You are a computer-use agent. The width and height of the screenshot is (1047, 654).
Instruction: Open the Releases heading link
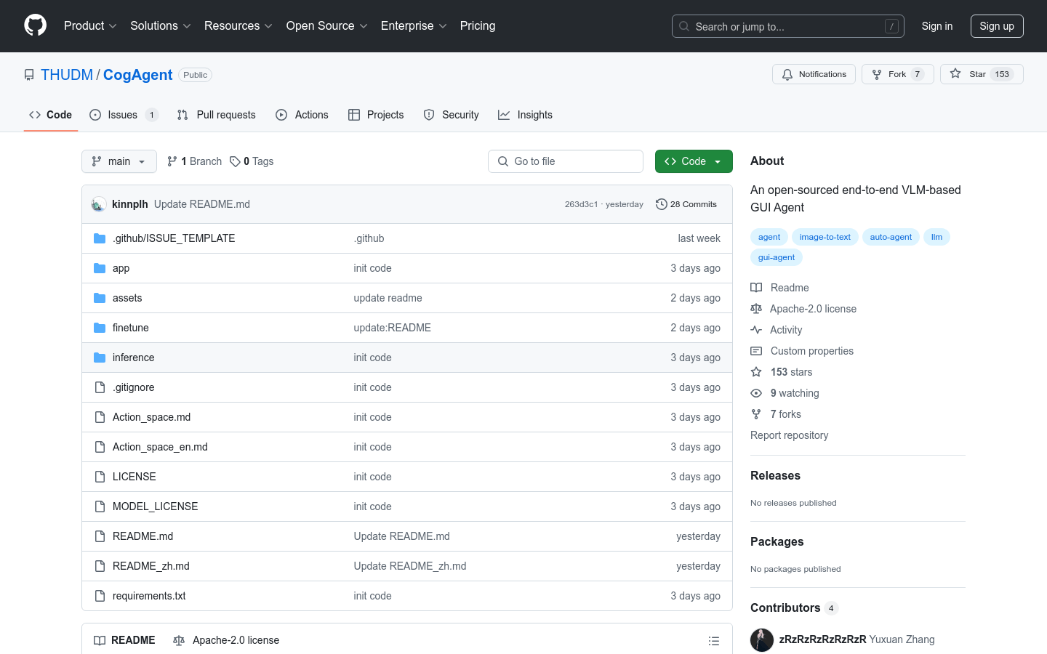[x=775, y=475]
